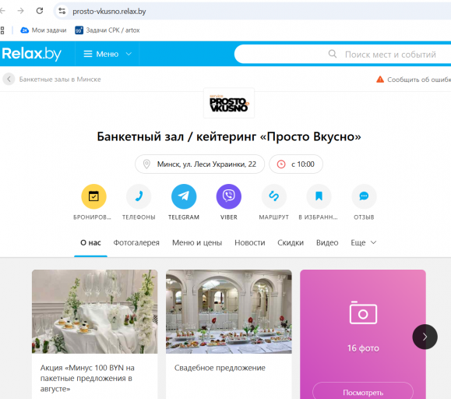Expand the Еще dropdown in tabs

pos(363,243)
